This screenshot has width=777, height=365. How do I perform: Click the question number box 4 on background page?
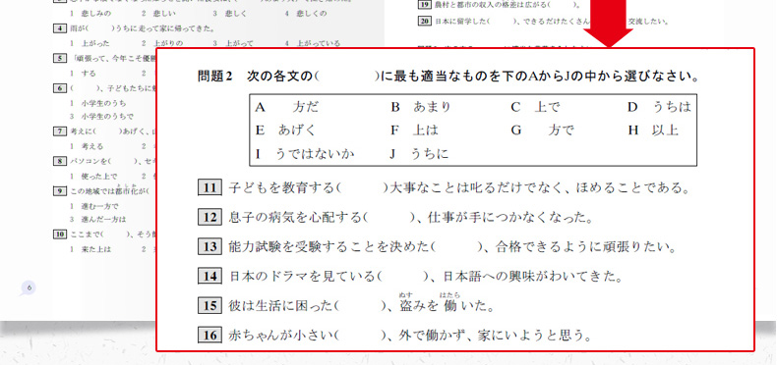coord(59,27)
